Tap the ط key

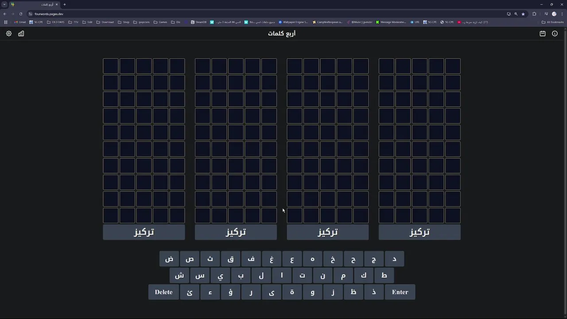pyautogui.click(x=384, y=276)
